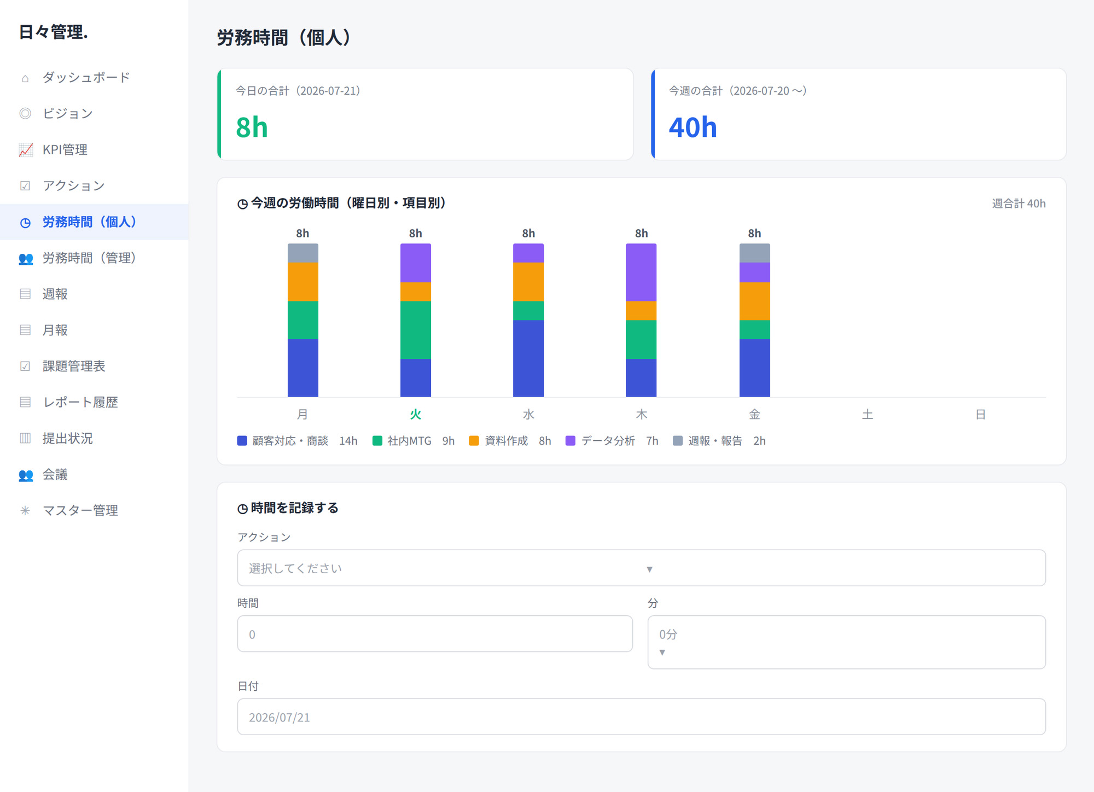Click the ビジョン target icon
Image resolution: width=1094 pixels, height=792 pixels.
(x=25, y=114)
